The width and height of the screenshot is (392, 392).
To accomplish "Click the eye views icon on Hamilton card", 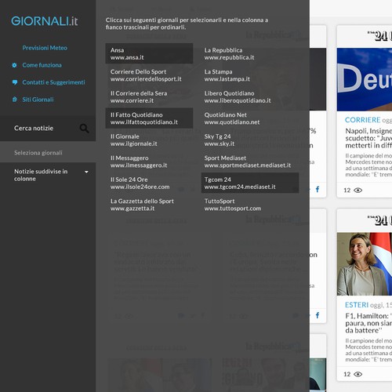I will 358,374.
